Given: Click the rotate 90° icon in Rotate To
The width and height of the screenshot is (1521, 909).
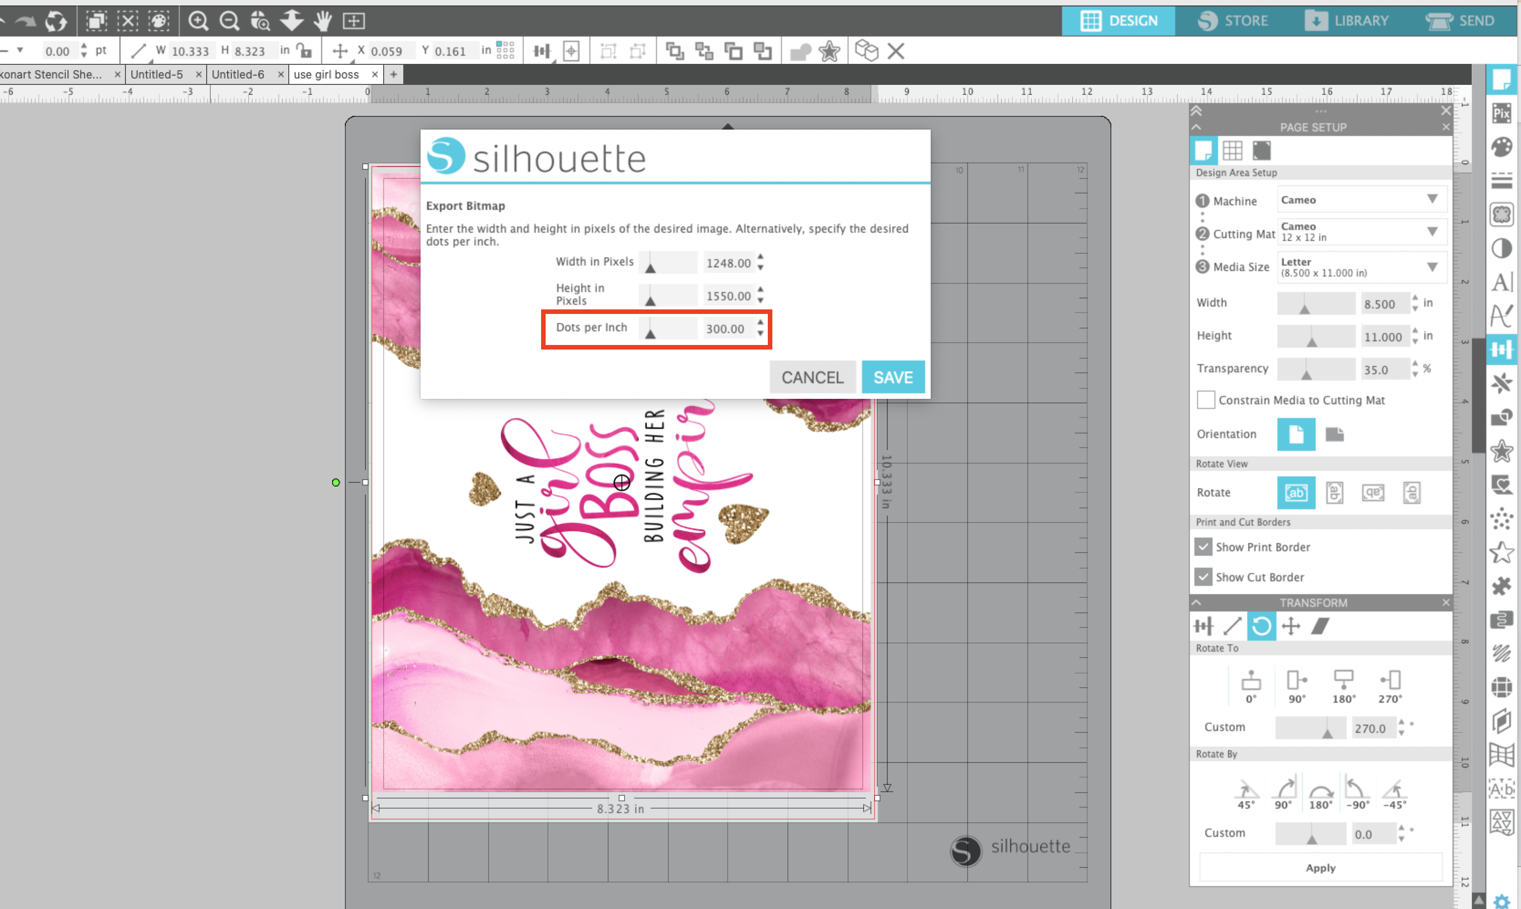Looking at the screenshot, I should (1296, 681).
